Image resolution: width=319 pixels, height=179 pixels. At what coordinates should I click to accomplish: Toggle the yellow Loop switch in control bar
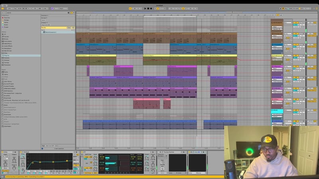pos(183,8)
